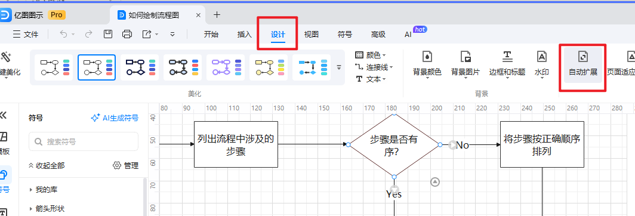This screenshot has width=635, height=216.
Task: Open the 文本 style dropdown
Action: pos(370,79)
